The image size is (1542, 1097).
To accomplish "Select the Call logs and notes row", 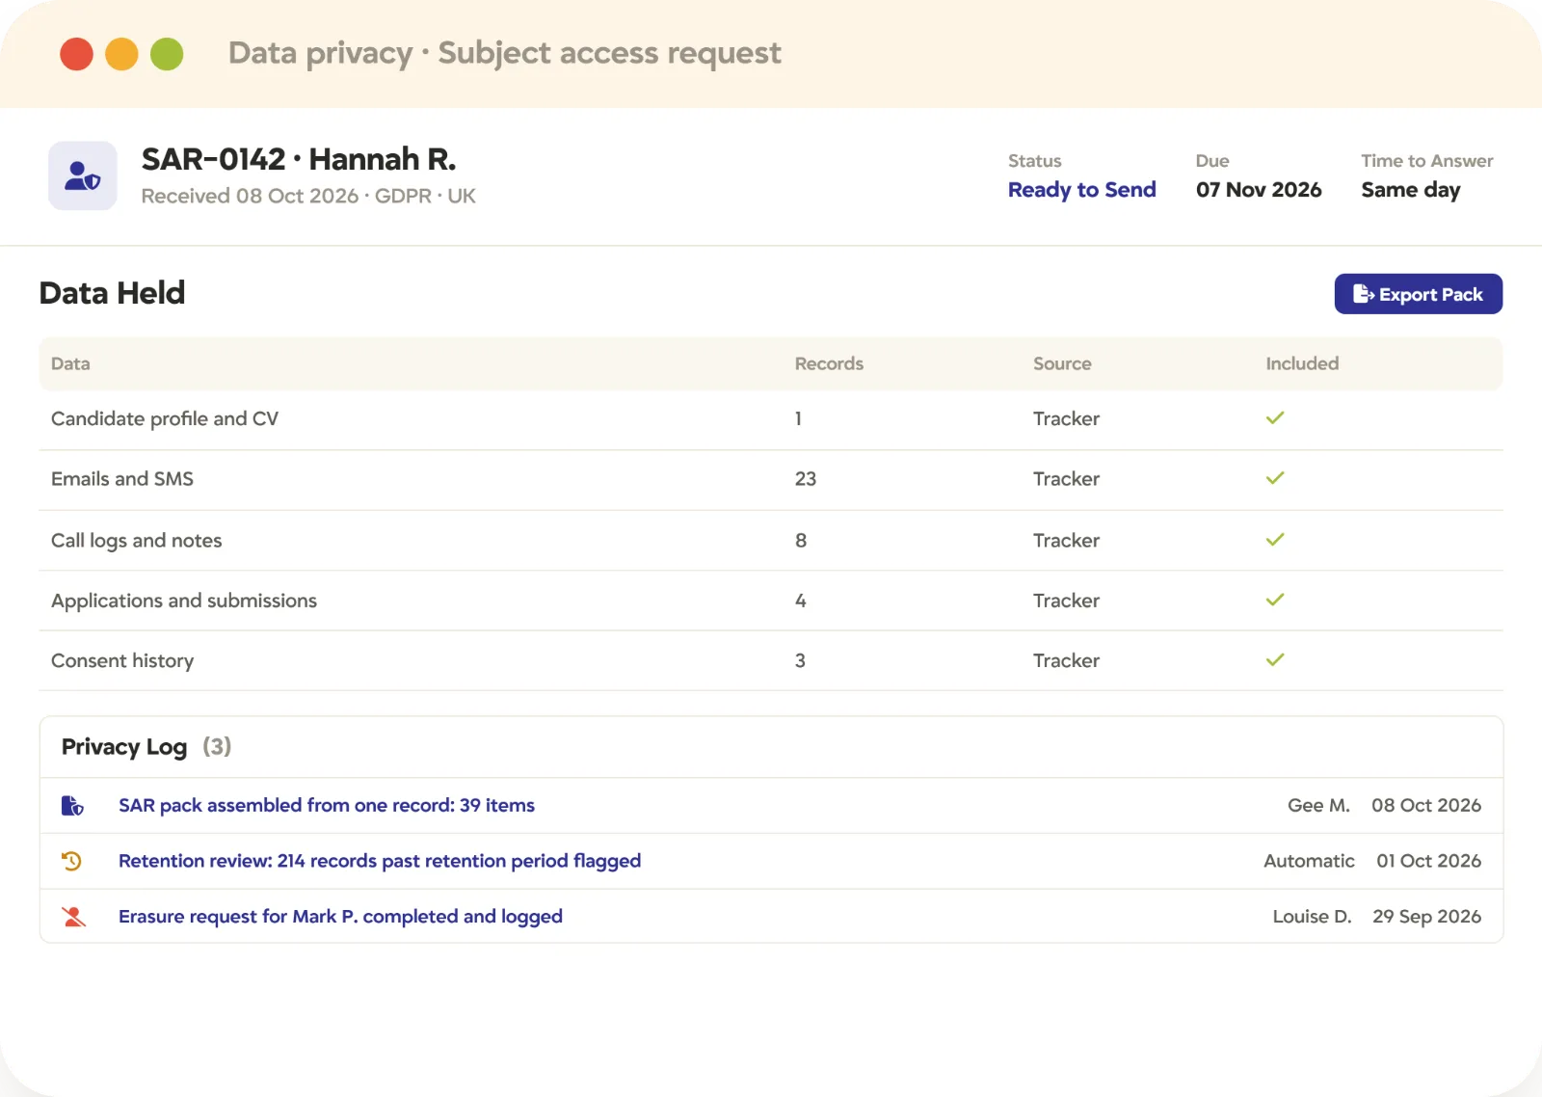I will click(771, 541).
